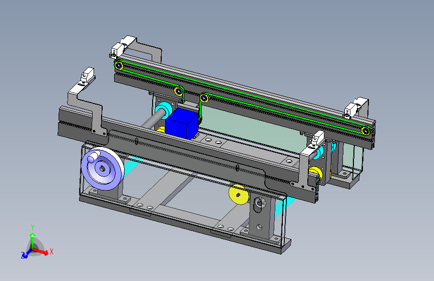Select the white sensor block on front-left bracket
Image resolution: width=434 pixels, height=281 pixels.
pyautogui.click(x=88, y=75)
